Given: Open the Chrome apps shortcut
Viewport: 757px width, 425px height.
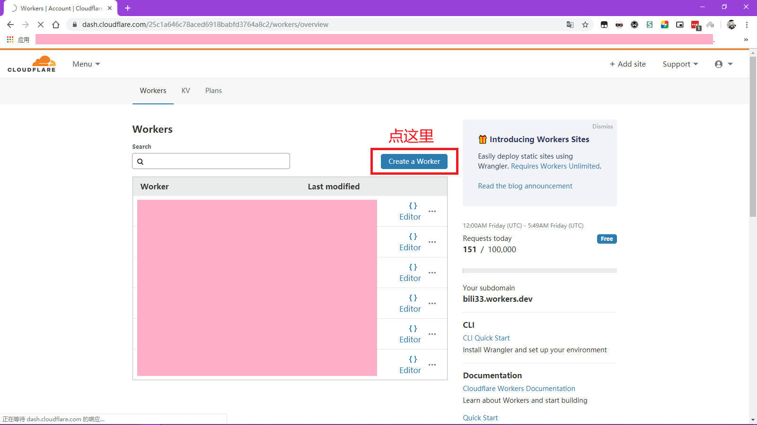Looking at the screenshot, I should click(x=18, y=40).
